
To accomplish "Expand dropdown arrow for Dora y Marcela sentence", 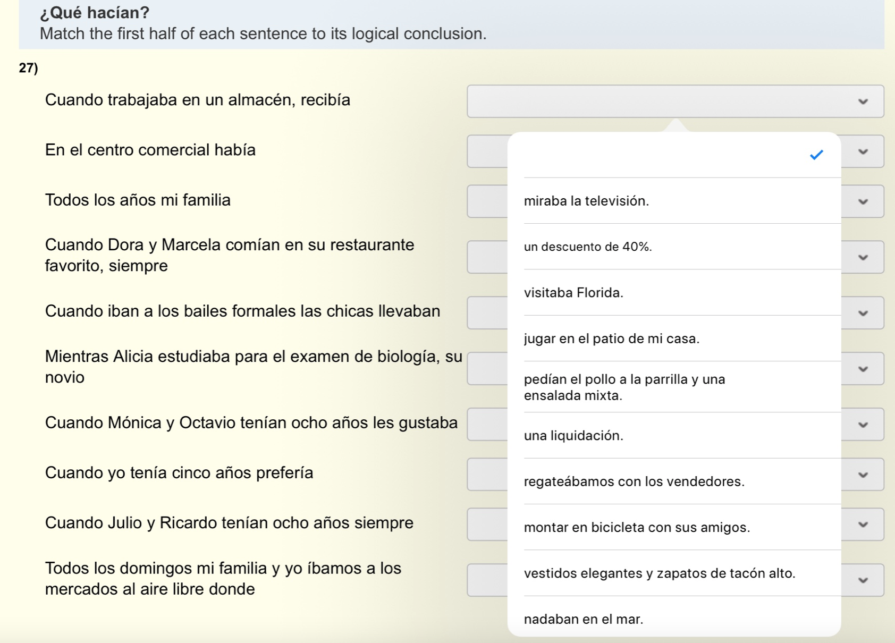I will [x=863, y=257].
